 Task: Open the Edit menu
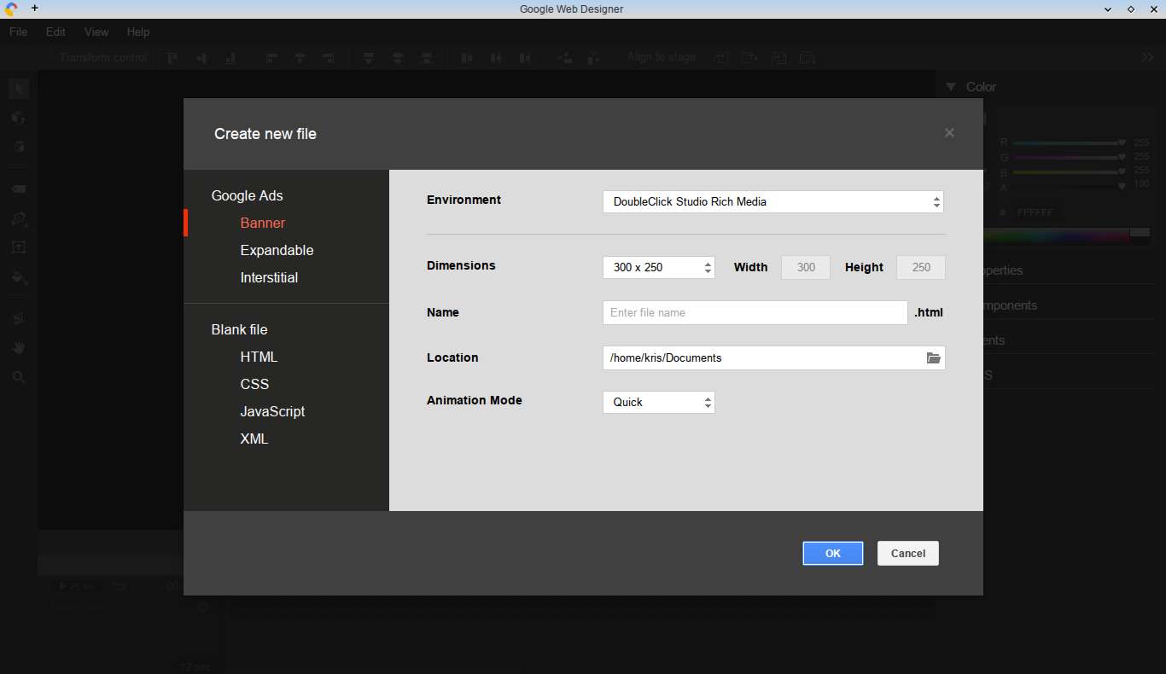[x=55, y=32]
